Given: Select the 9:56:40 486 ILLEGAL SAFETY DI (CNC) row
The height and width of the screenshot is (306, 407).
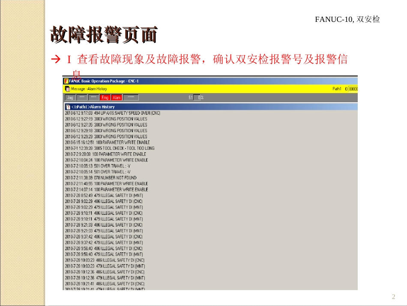Looking at the screenshot, I should click(x=104, y=248).
